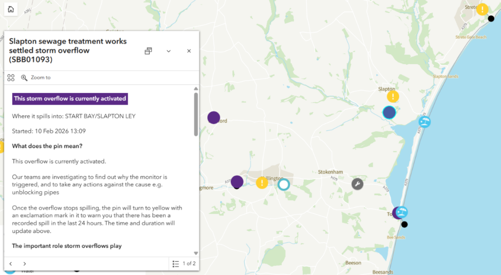
Task: Click the highlighted blue Slapton overflow pin
Action: [x=389, y=113]
